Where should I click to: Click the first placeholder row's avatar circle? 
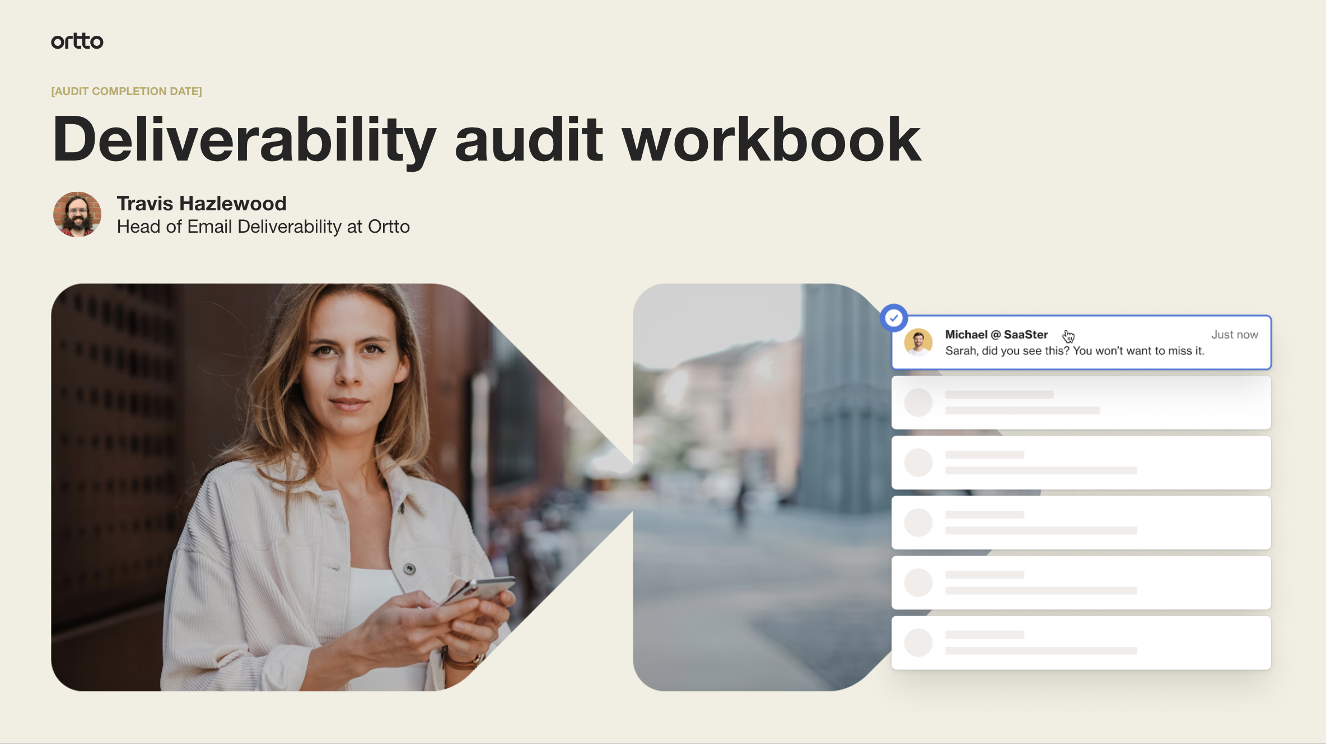918,402
